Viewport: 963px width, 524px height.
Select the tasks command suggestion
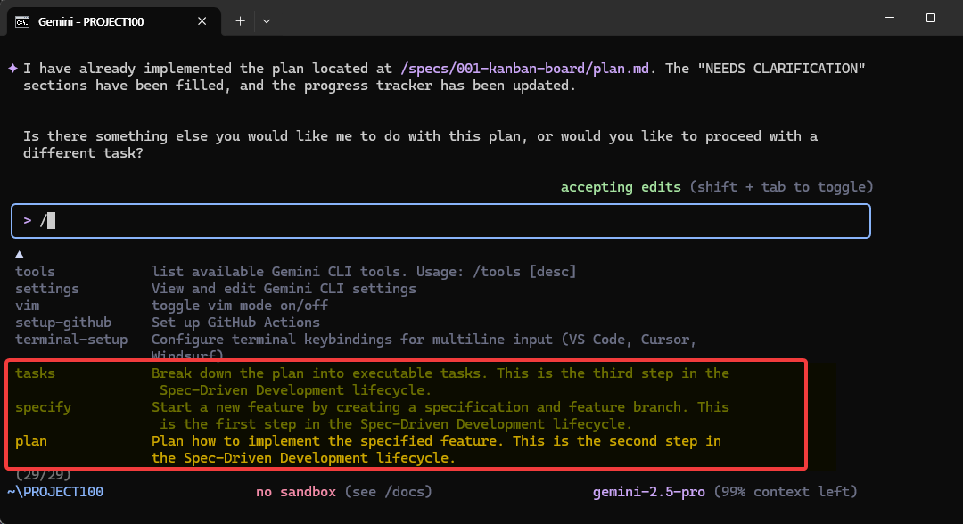pyautogui.click(x=35, y=373)
